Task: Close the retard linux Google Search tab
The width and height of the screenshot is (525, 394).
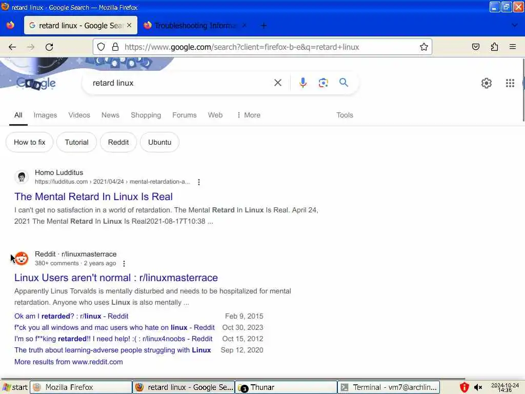Action: tap(129, 26)
